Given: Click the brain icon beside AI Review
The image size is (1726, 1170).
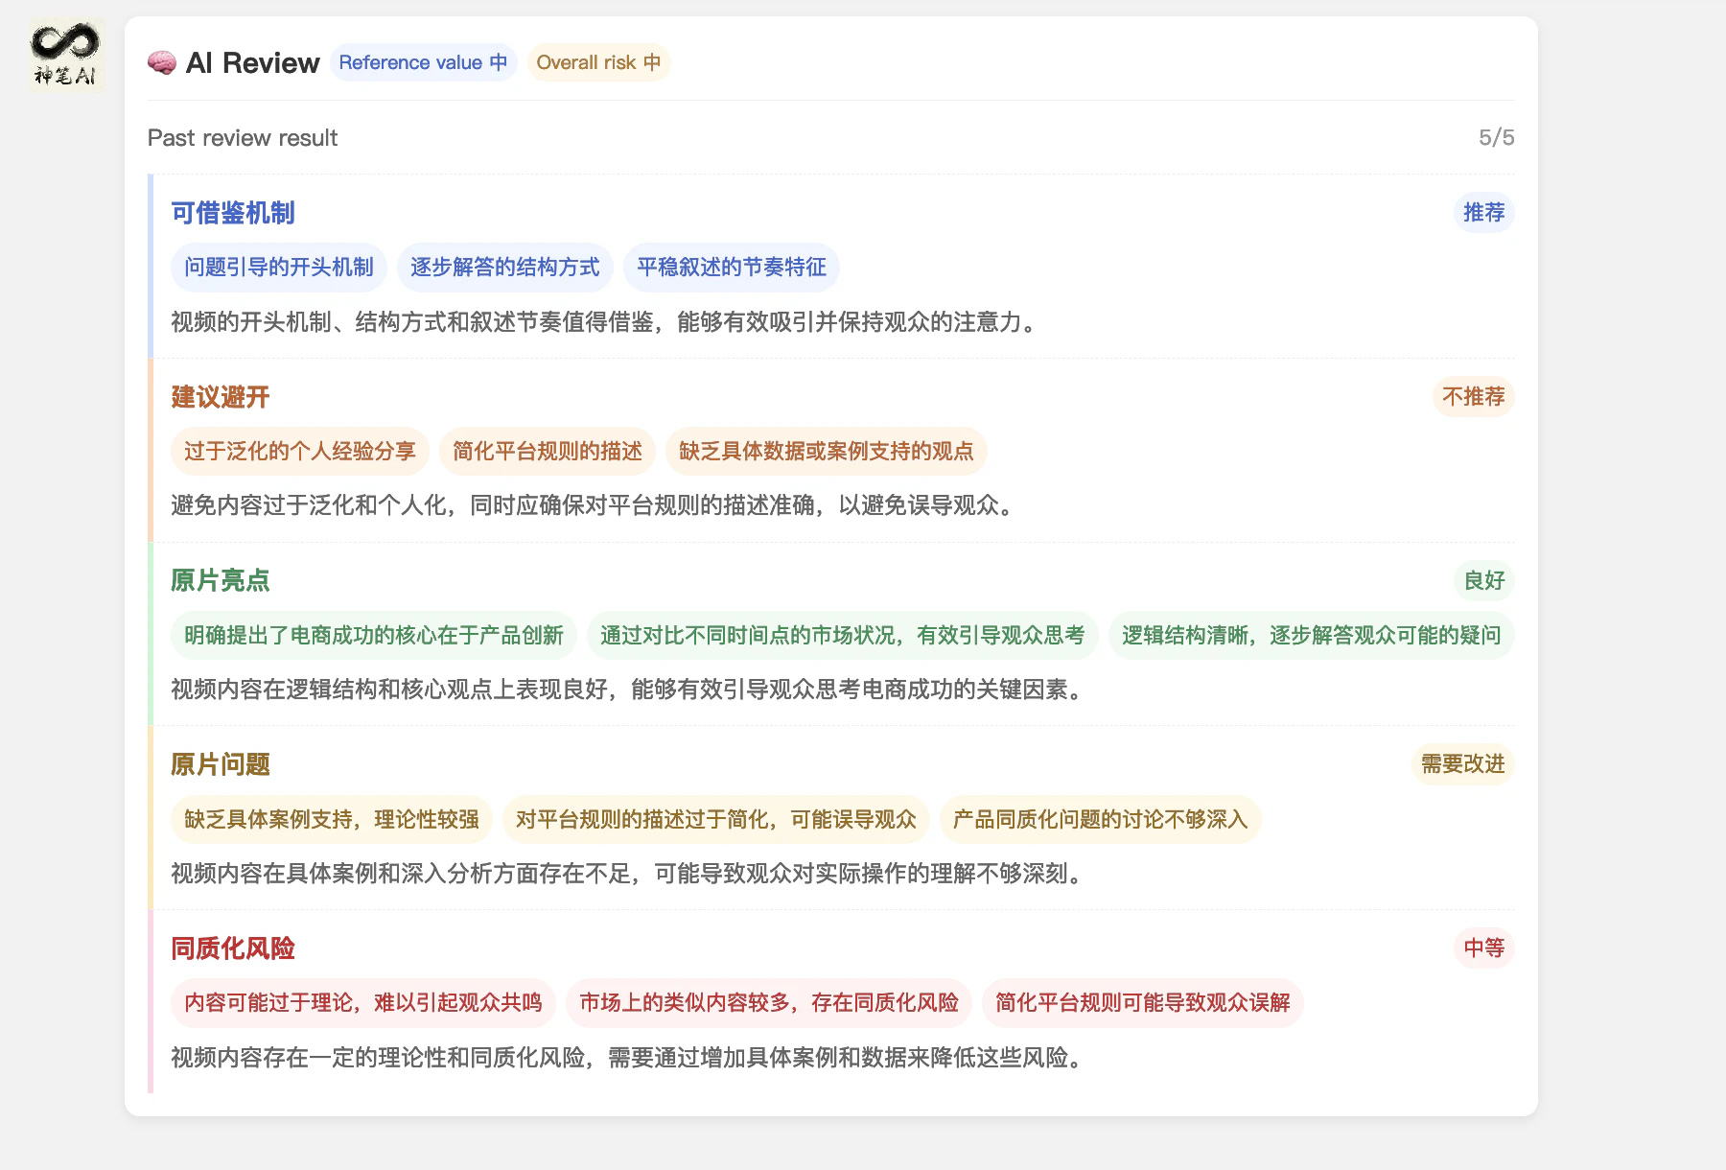Looking at the screenshot, I should [x=162, y=63].
